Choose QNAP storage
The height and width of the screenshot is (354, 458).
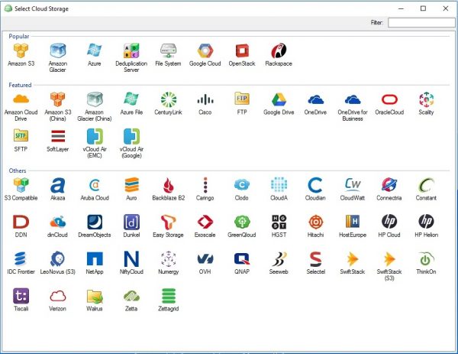[x=242, y=258]
